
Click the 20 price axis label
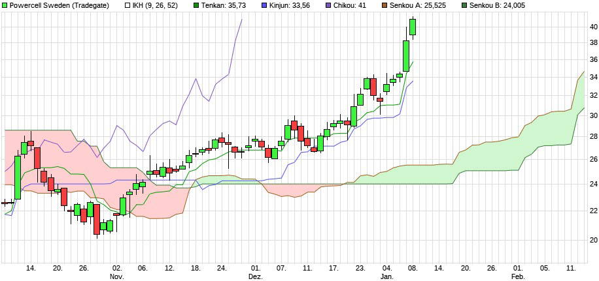click(593, 240)
